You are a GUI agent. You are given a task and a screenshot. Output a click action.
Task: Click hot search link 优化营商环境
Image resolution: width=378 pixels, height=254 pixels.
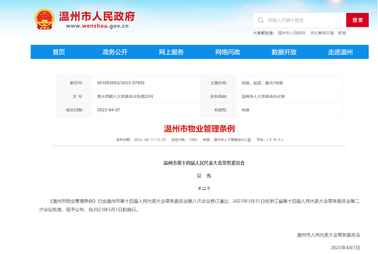(x=322, y=33)
